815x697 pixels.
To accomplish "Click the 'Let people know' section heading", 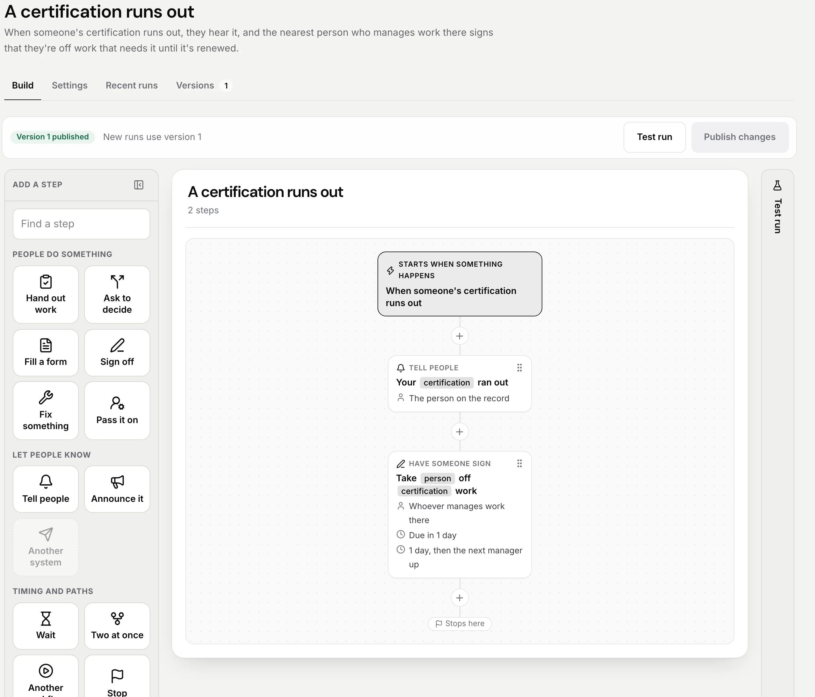I will (x=52, y=455).
